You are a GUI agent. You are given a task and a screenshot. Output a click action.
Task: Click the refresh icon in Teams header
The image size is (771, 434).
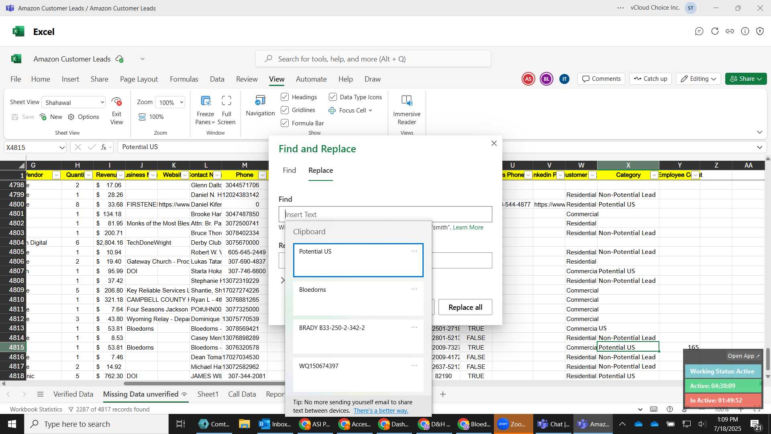click(x=715, y=31)
